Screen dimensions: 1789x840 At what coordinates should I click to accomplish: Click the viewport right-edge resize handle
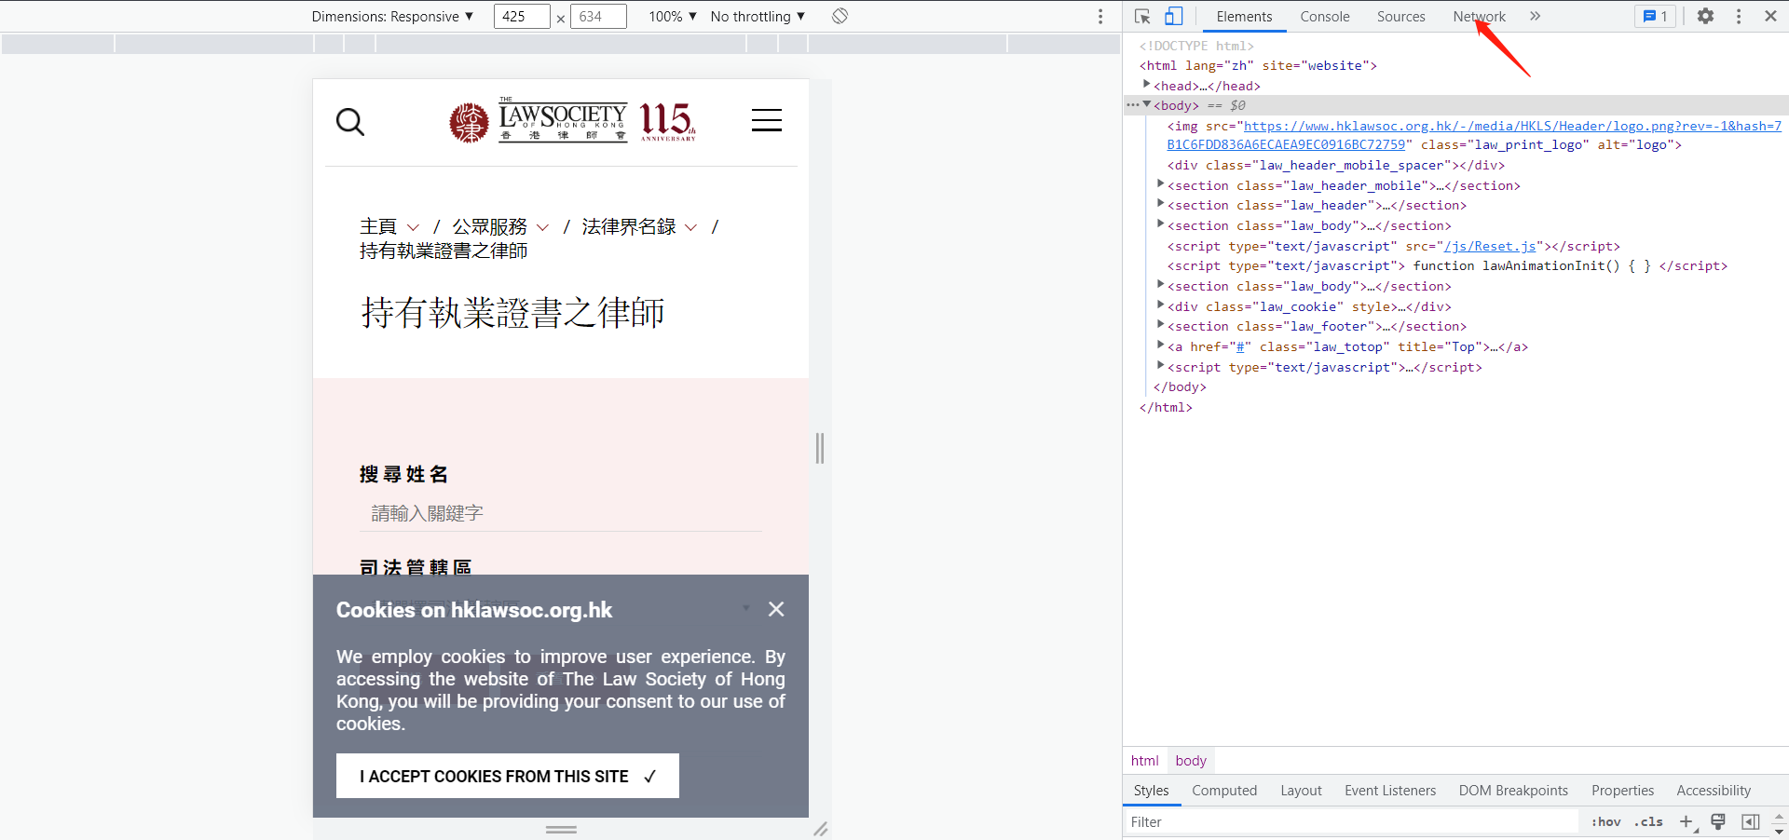pos(820,448)
